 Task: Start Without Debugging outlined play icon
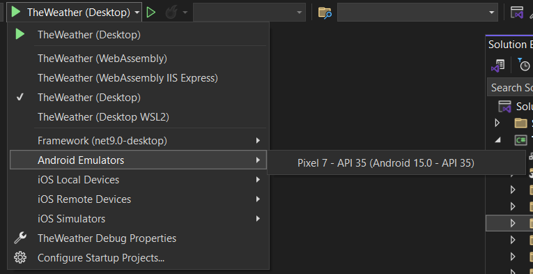point(151,13)
